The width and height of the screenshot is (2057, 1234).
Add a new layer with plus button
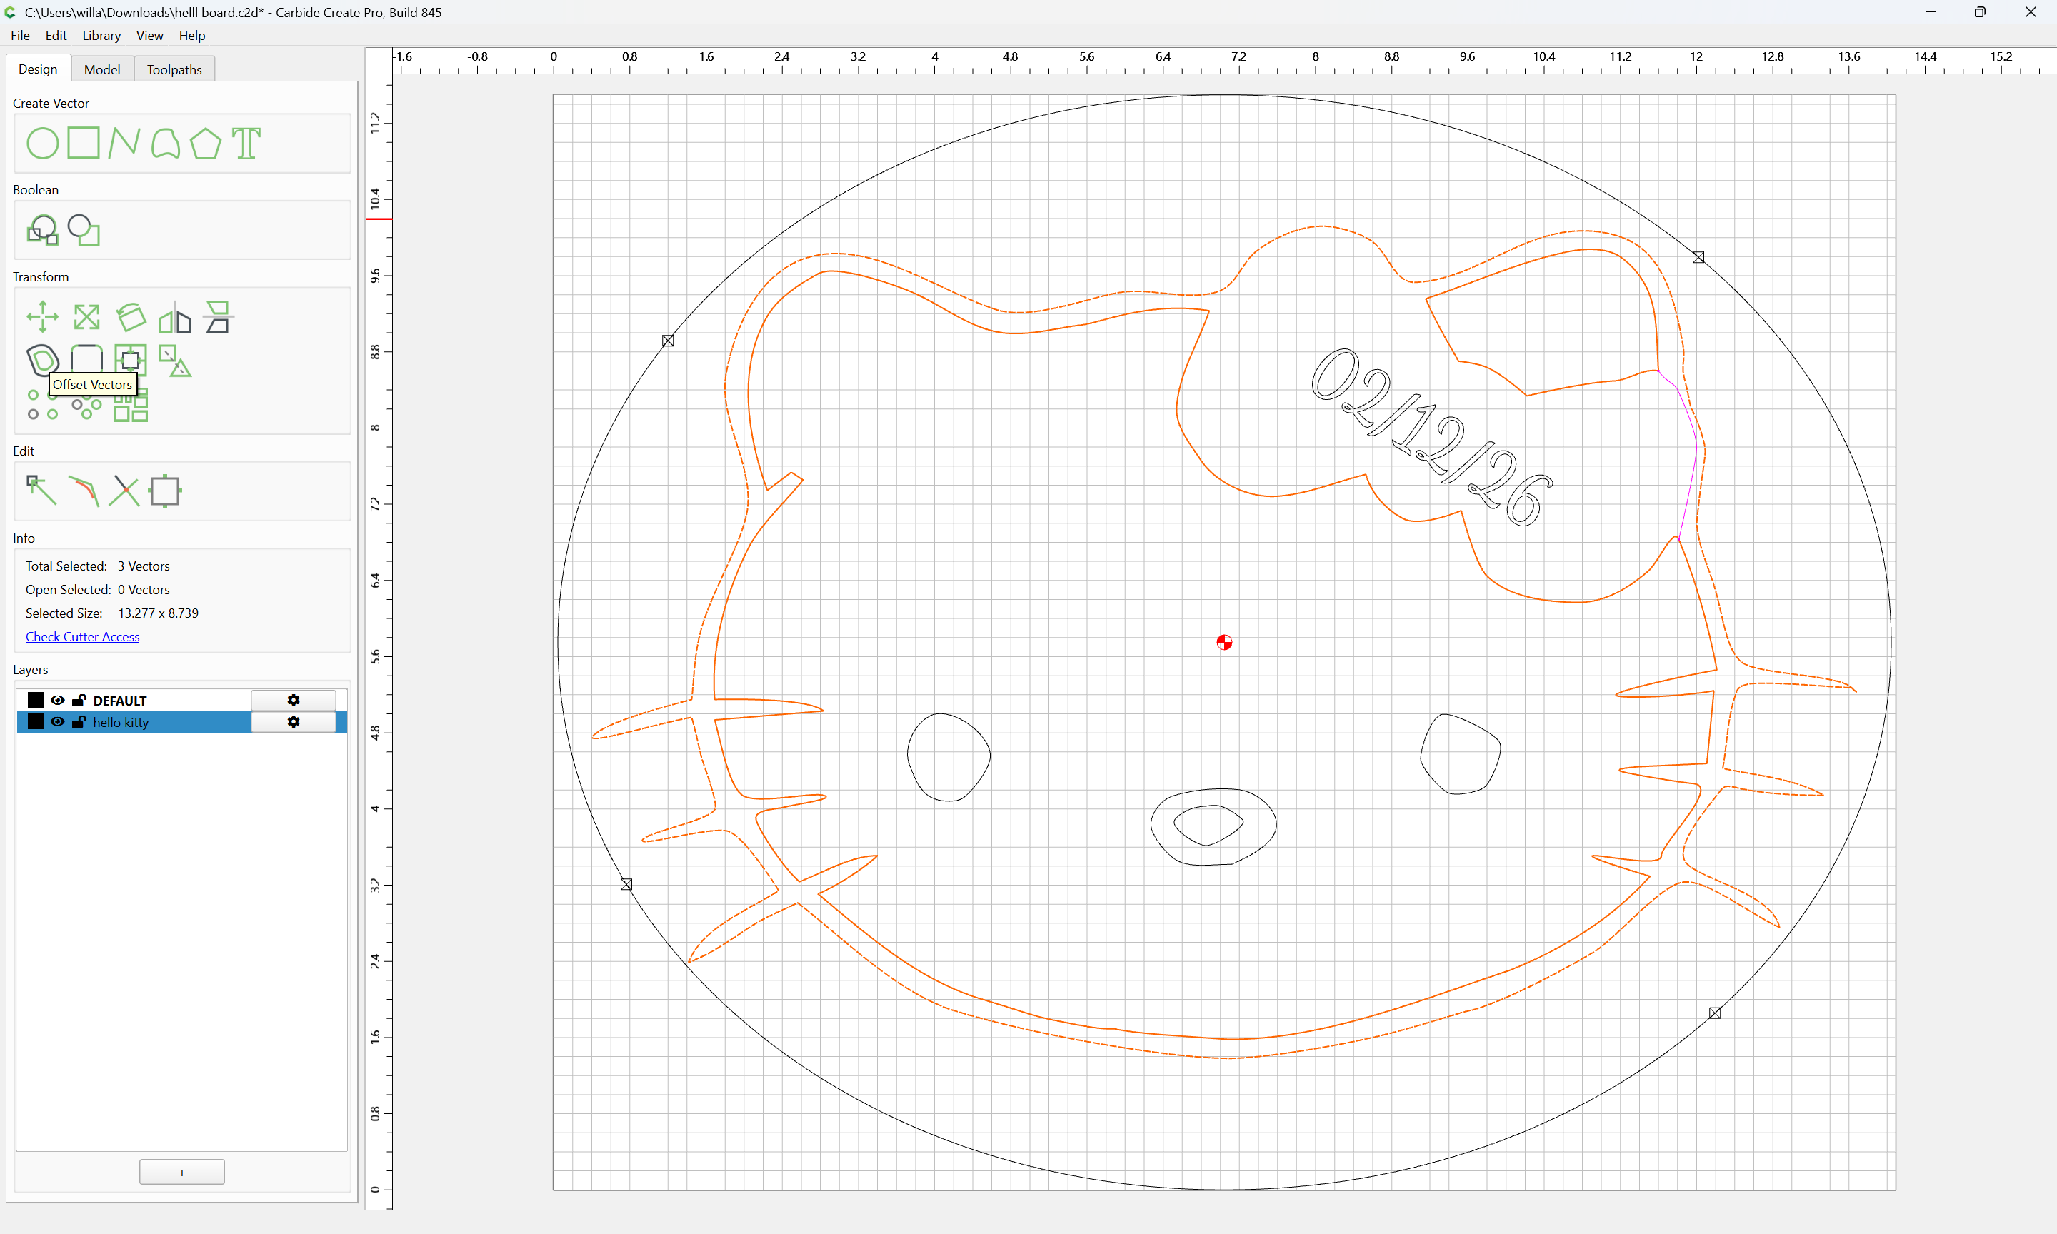182,1173
